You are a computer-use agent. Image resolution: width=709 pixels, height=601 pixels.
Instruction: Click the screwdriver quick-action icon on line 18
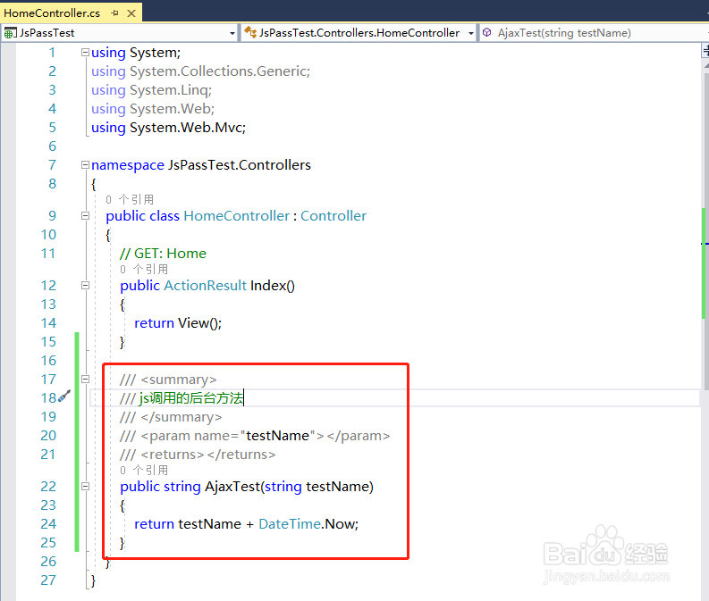(x=64, y=396)
